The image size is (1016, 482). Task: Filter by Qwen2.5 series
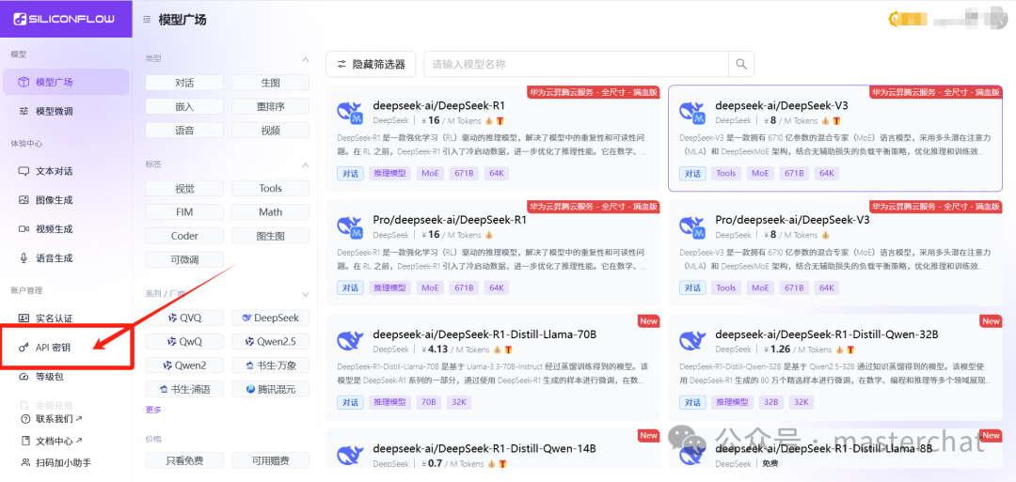pyautogui.click(x=270, y=342)
